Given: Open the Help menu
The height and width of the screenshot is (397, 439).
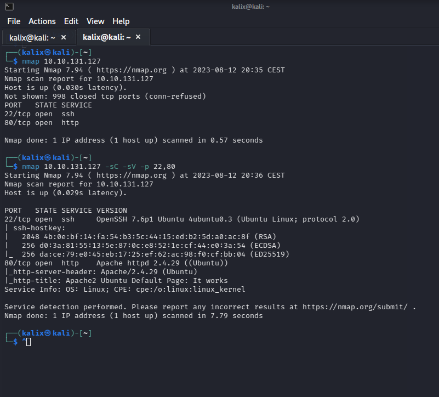Looking at the screenshot, I should [x=121, y=21].
